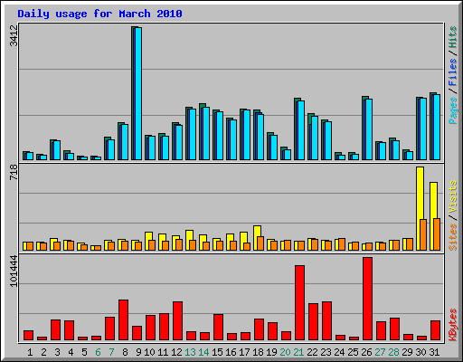Click day label 6 on the x-axis

(98, 352)
